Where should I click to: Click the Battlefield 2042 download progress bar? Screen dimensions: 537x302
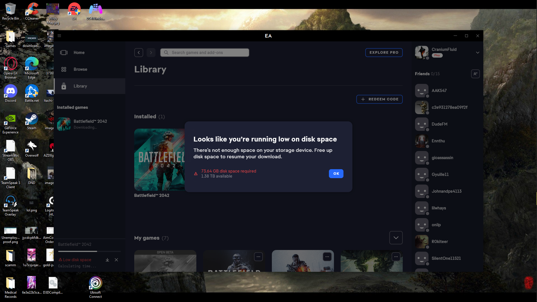click(x=89, y=251)
